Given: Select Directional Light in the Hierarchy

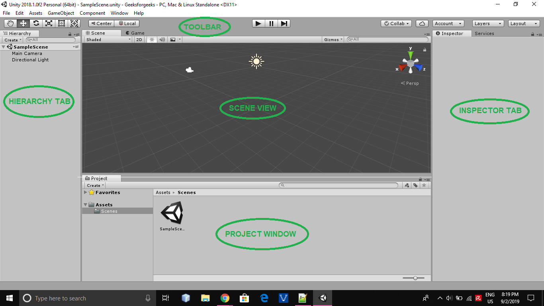Looking at the screenshot, I should pos(30,59).
